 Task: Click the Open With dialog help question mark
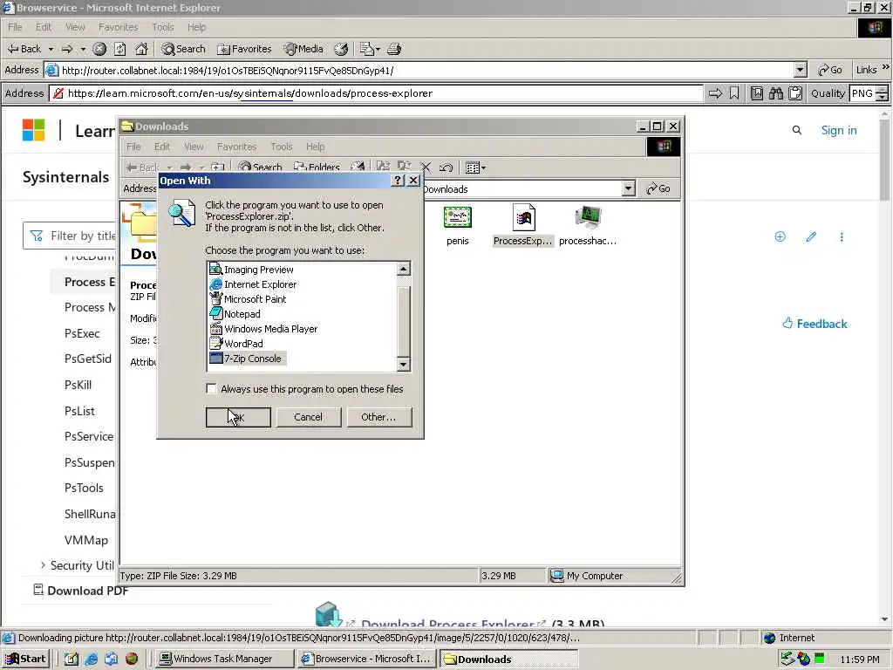(398, 181)
